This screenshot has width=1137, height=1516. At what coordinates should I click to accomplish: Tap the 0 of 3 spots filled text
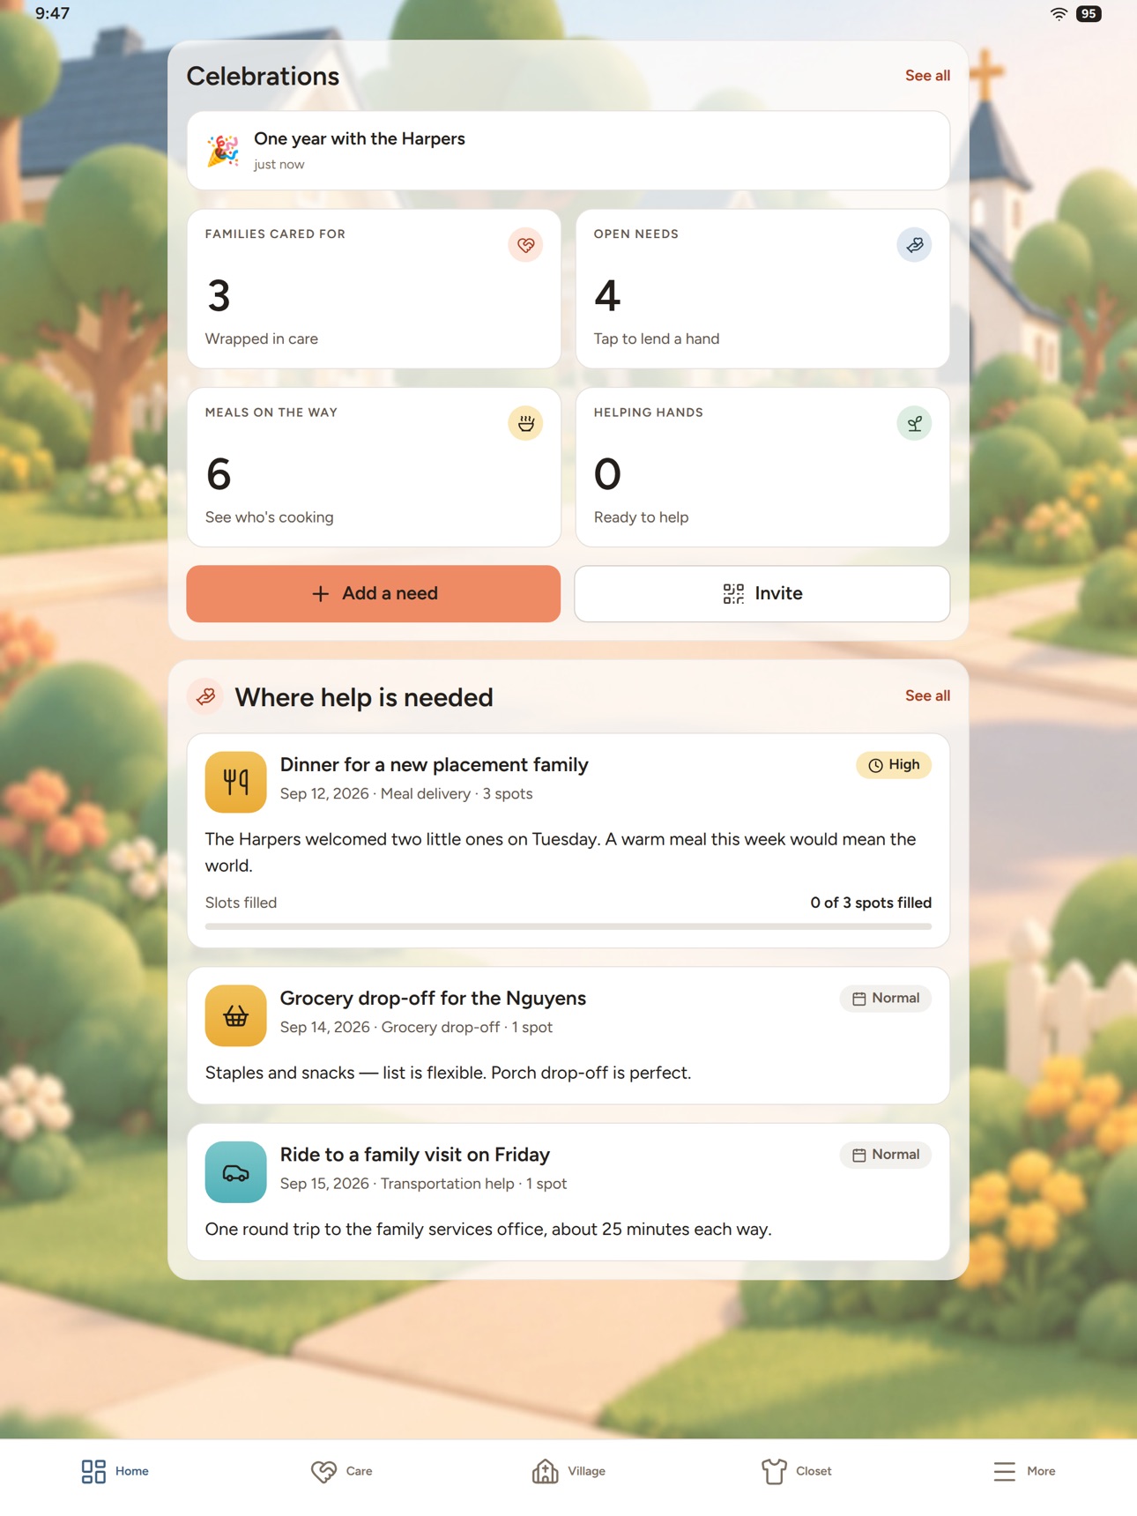pos(871,903)
